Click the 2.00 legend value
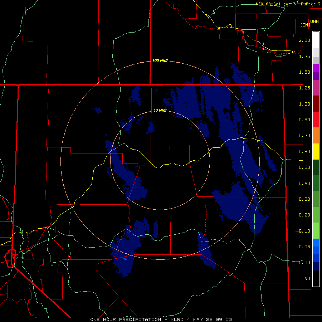The height and width of the screenshot is (322, 322). click(x=304, y=40)
